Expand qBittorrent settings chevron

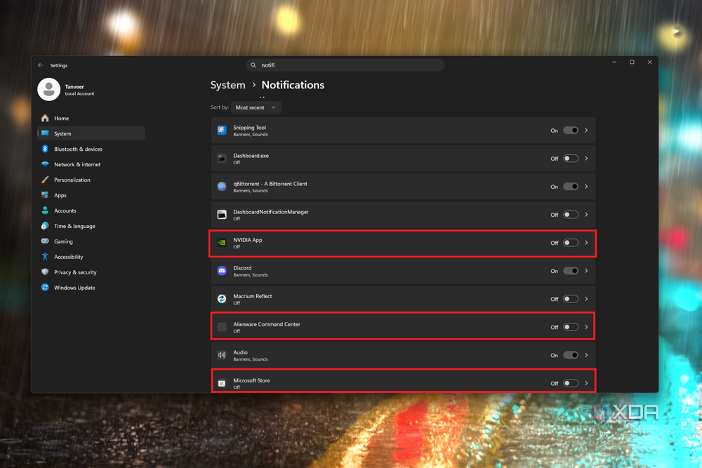(x=586, y=187)
